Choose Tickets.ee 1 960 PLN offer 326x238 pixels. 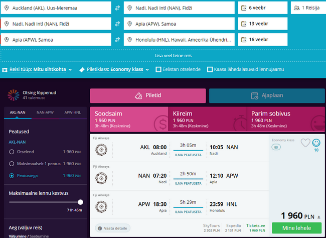[x=255, y=228]
